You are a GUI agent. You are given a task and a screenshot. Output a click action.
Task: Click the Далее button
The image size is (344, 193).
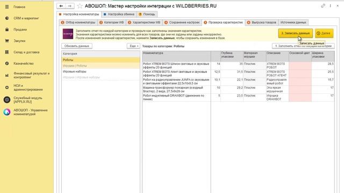click(324, 33)
